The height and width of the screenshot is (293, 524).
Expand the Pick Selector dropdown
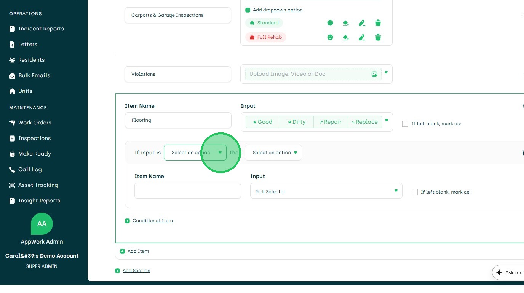[326, 191]
